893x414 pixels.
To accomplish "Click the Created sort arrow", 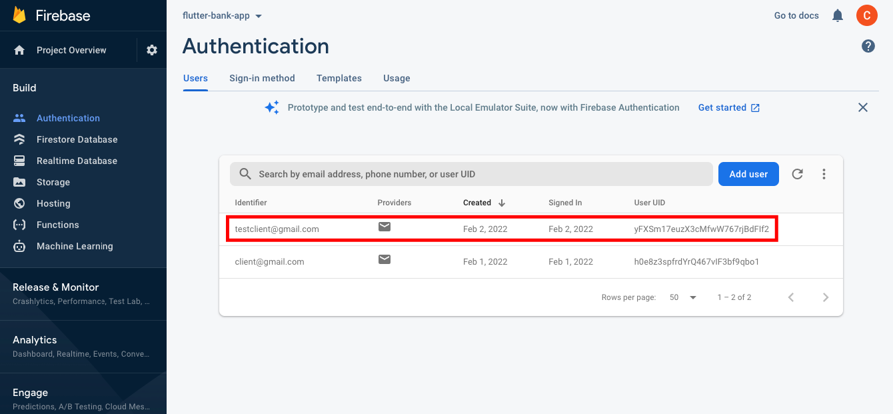I will pos(502,203).
